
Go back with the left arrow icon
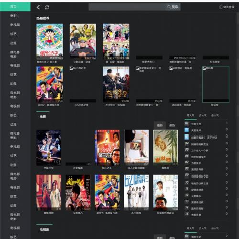38,7
